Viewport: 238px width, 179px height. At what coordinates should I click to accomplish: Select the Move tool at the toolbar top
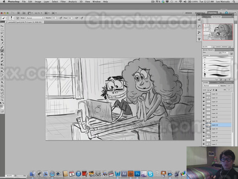pos(2,26)
